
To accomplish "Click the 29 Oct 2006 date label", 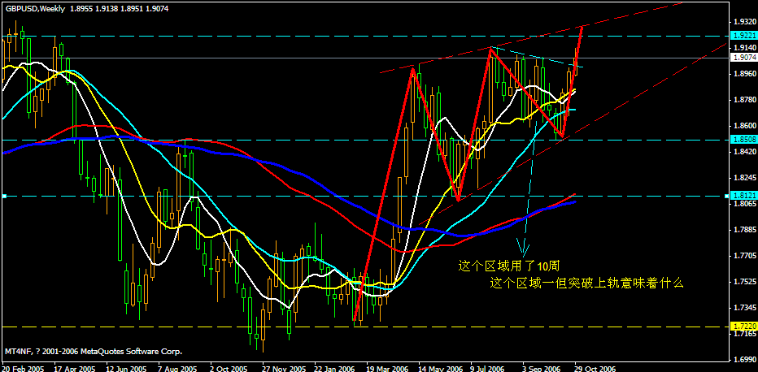I will [x=595, y=369].
